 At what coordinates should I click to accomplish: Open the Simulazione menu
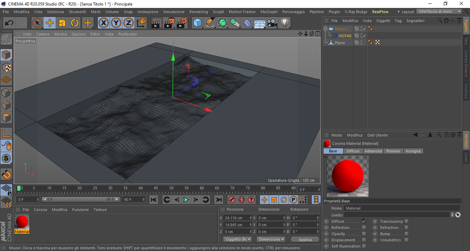click(x=174, y=12)
